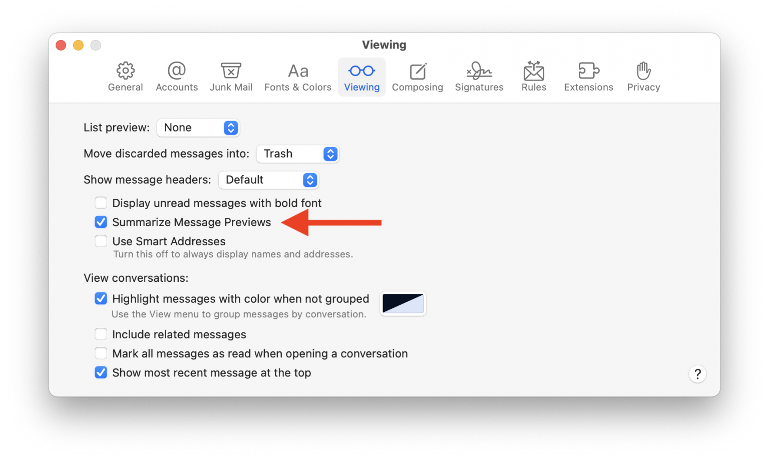Image resolution: width=769 pixels, height=461 pixels.
Task: Open the Composing settings pane
Action: 418,76
